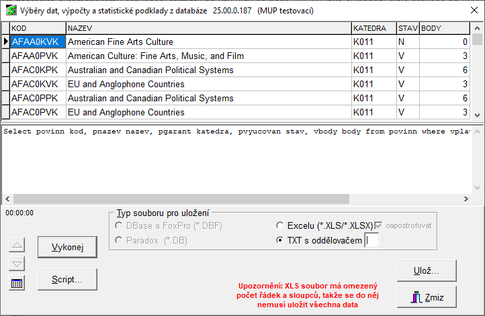This screenshot has width=485, height=316.
Task: Click the NAZEV column header
Action: pyautogui.click(x=208, y=28)
